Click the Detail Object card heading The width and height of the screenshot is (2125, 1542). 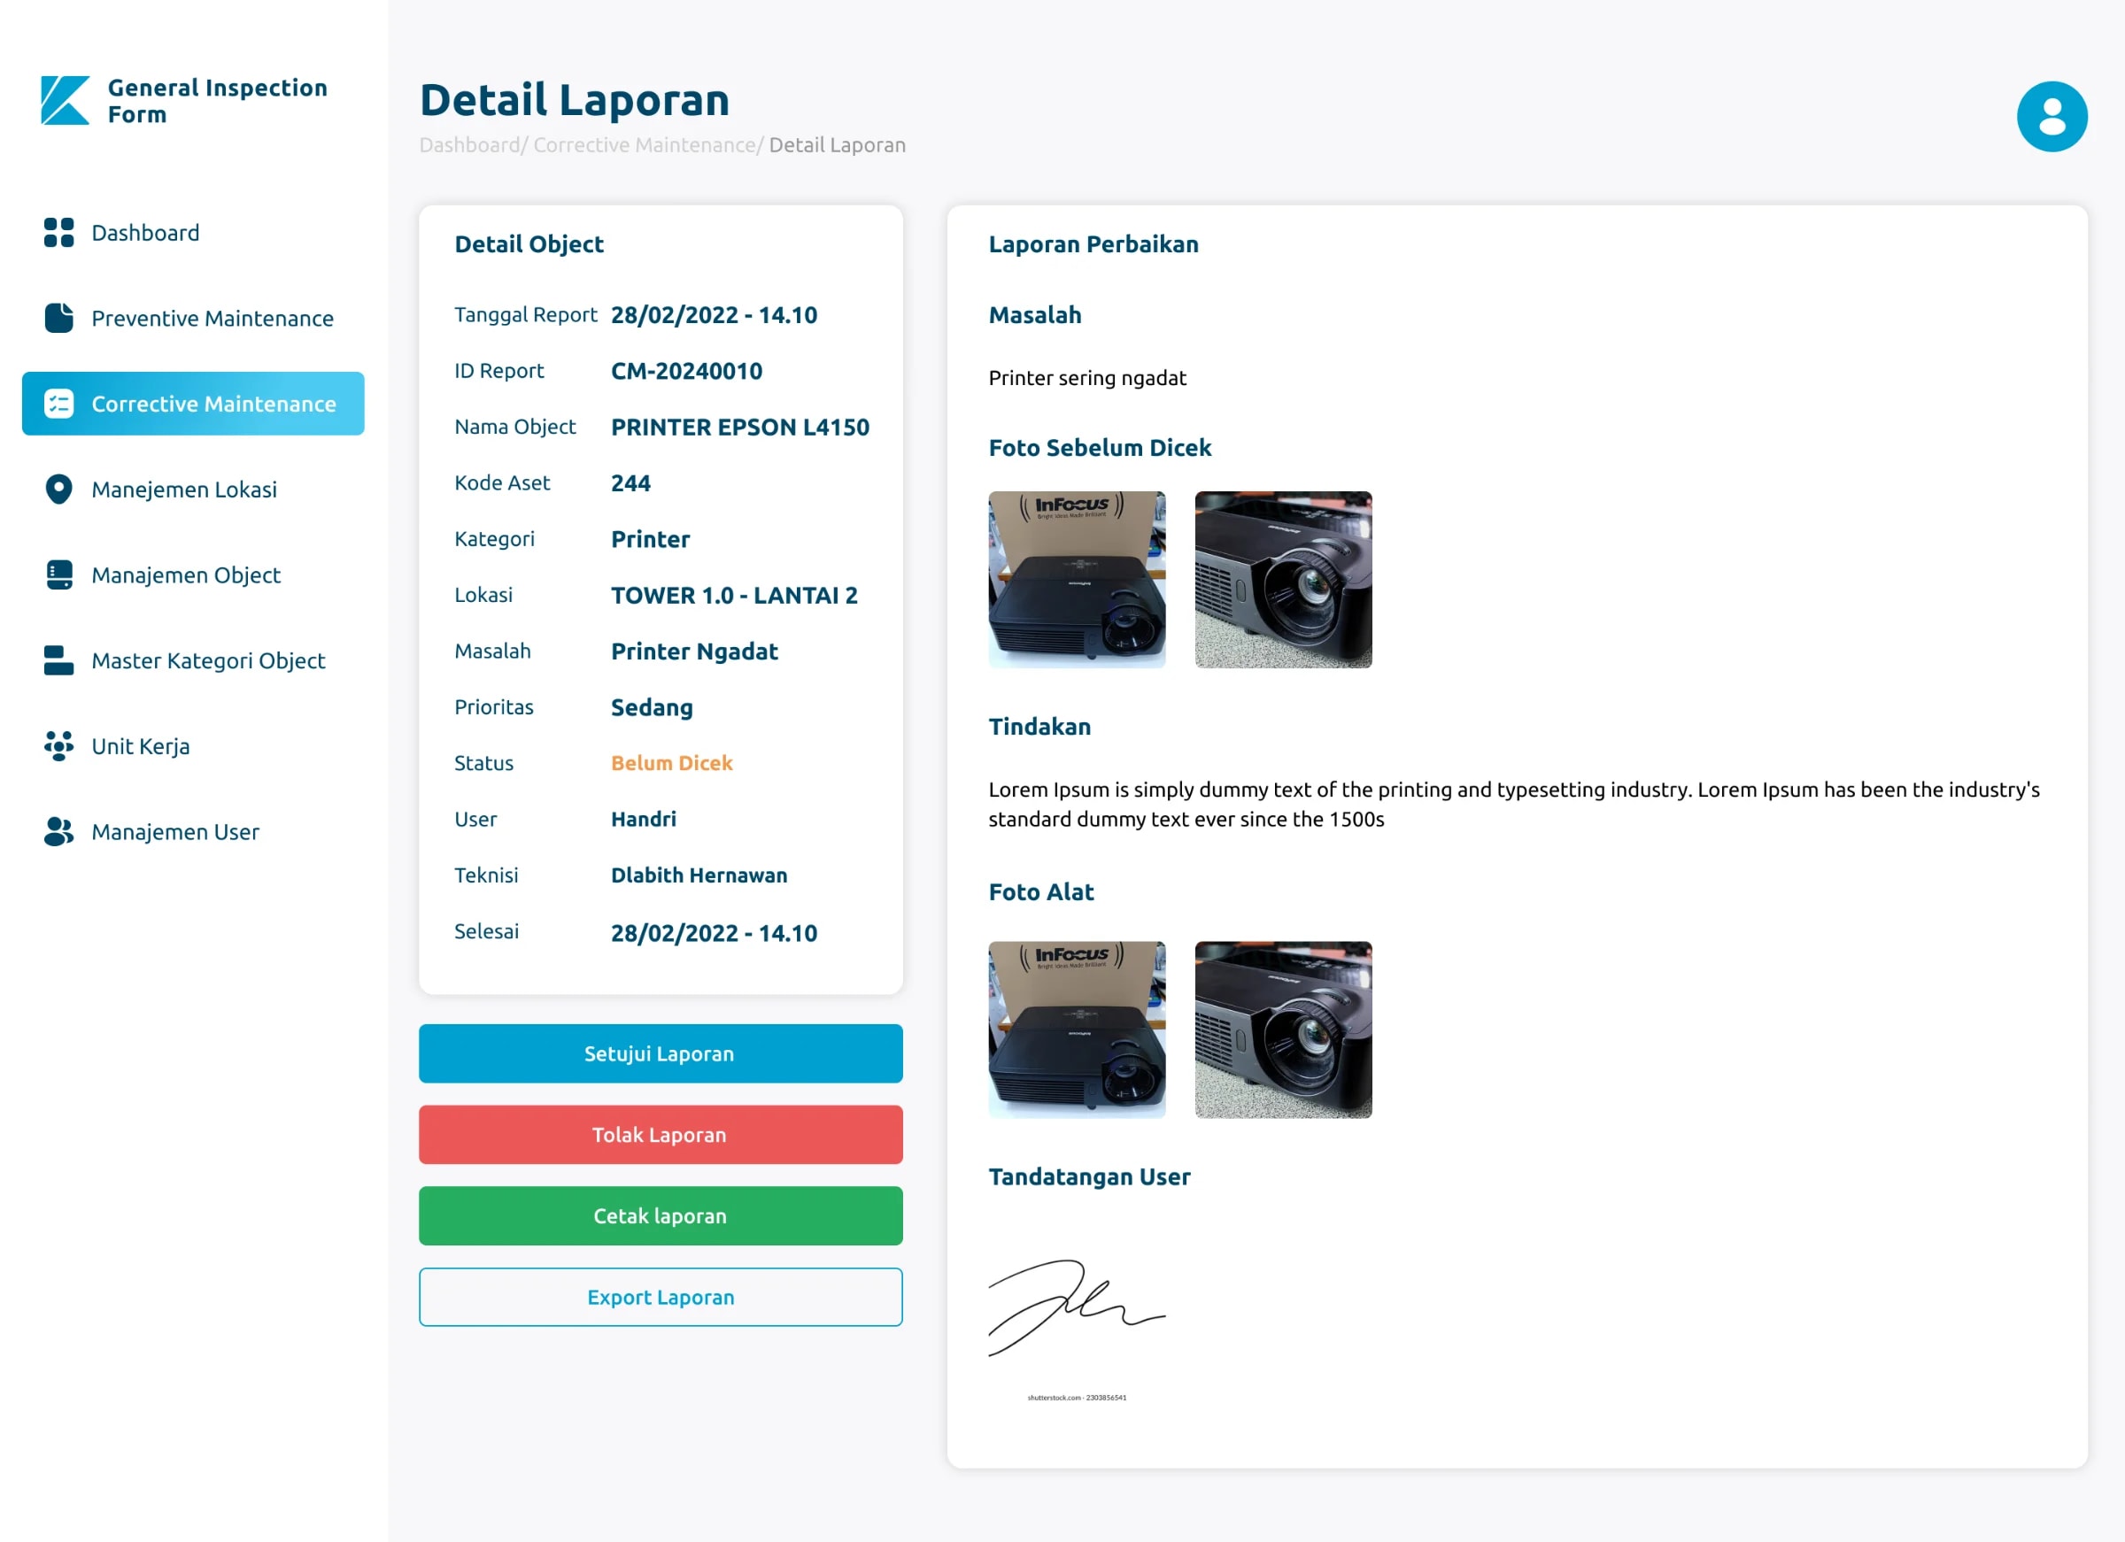click(529, 244)
